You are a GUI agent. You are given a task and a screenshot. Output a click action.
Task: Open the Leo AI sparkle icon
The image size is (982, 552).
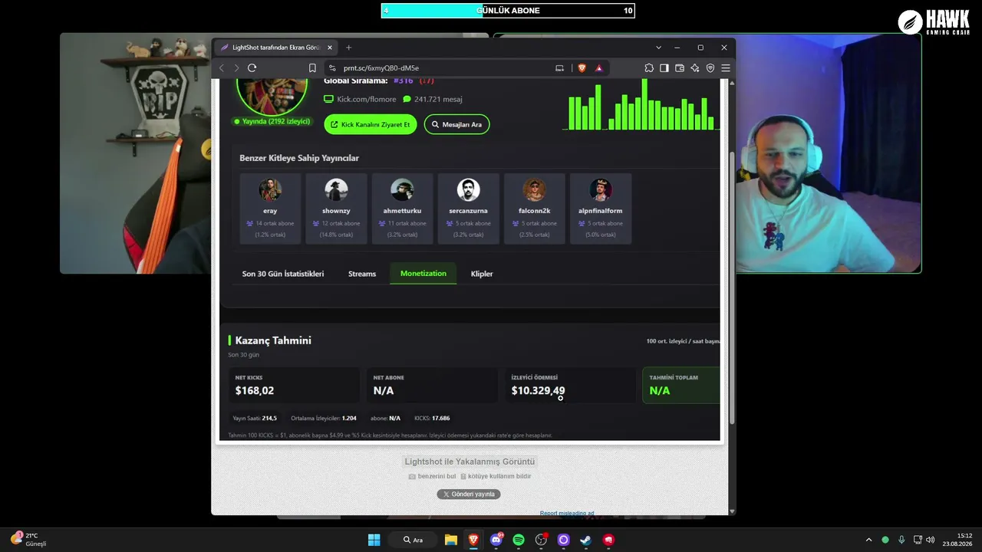(695, 68)
